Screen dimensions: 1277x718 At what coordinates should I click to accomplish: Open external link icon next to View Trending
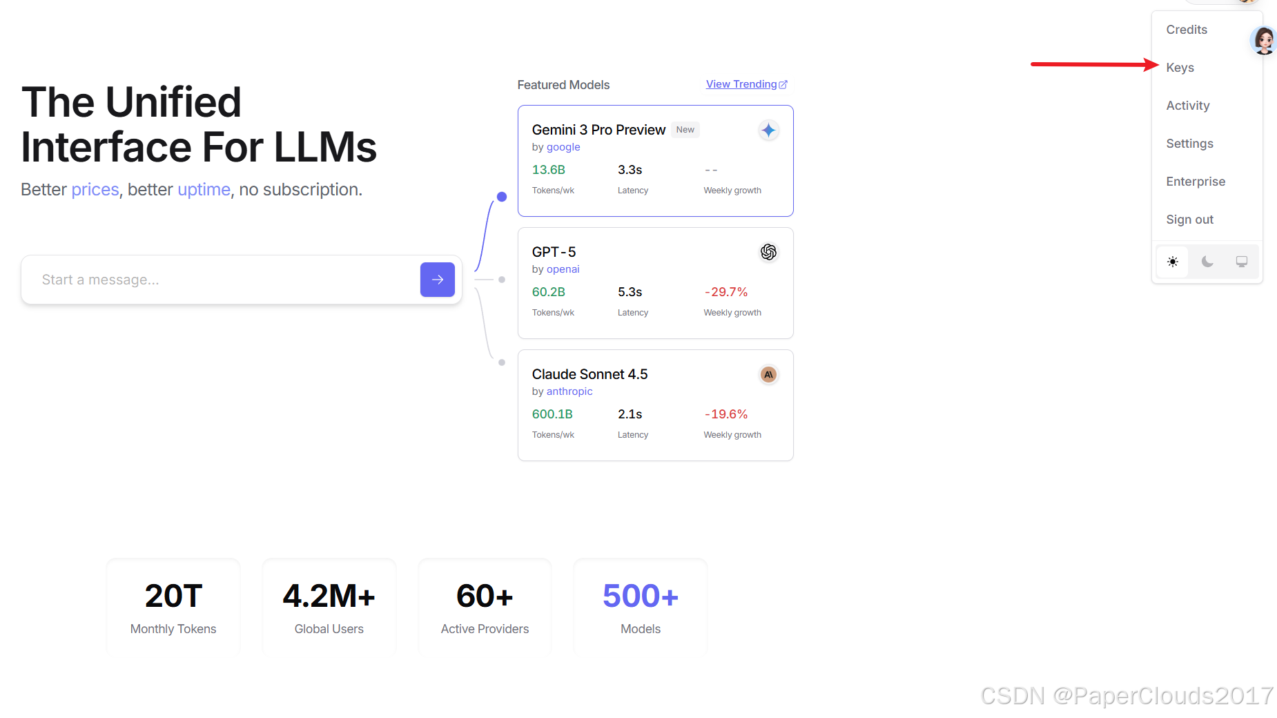click(783, 84)
